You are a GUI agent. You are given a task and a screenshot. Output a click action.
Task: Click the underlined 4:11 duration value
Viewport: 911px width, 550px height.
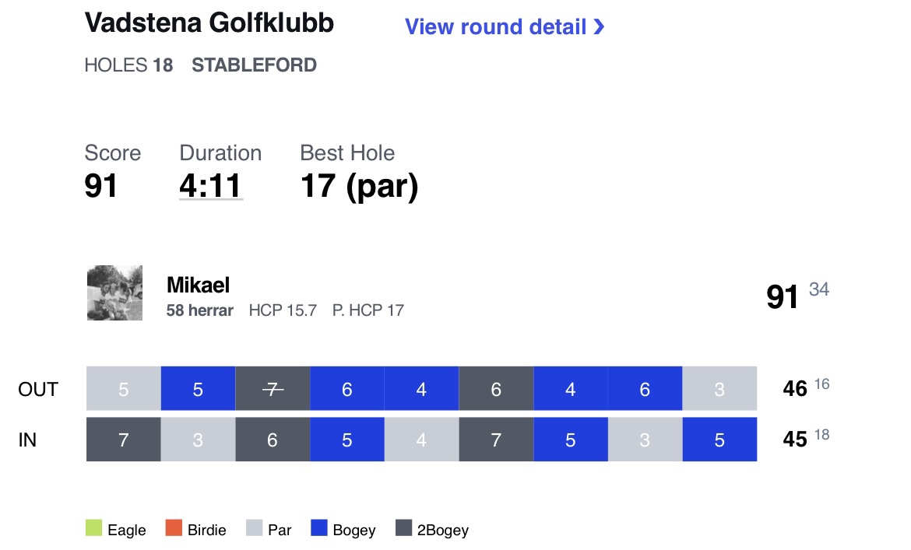(x=210, y=186)
